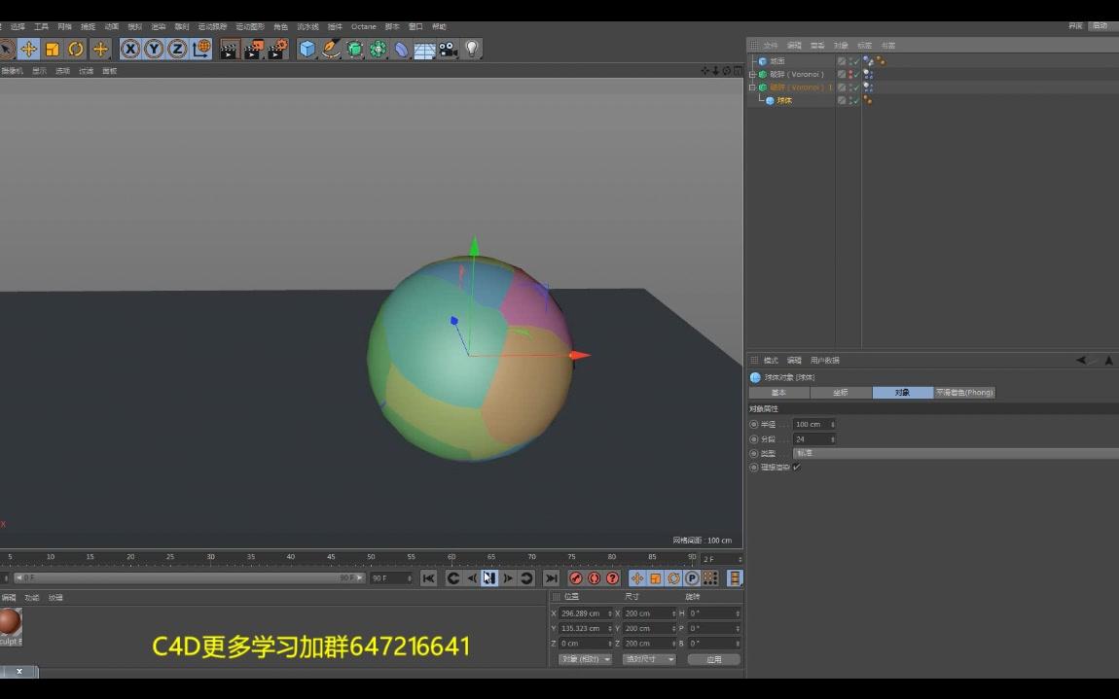Toggle 理想渲染 checkbox
Image resolution: width=1119 pixels, height=699 pixels.
796,468
